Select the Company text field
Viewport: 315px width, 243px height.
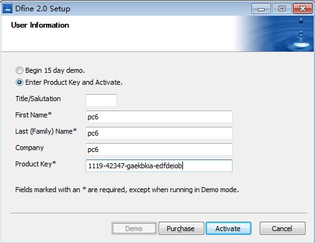click(159, 149)
